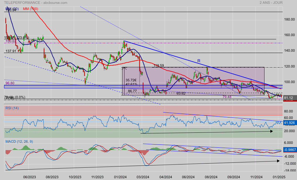
Task: Click the 06/2024 date axis label
Action: click(x=188, y=177)
